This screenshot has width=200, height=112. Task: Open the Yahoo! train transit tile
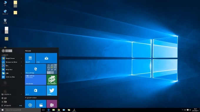click(x=52, y=80)
